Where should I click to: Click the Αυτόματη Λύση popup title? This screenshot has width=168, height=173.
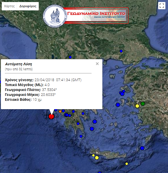pyautogui.click(x=19, y=64)
